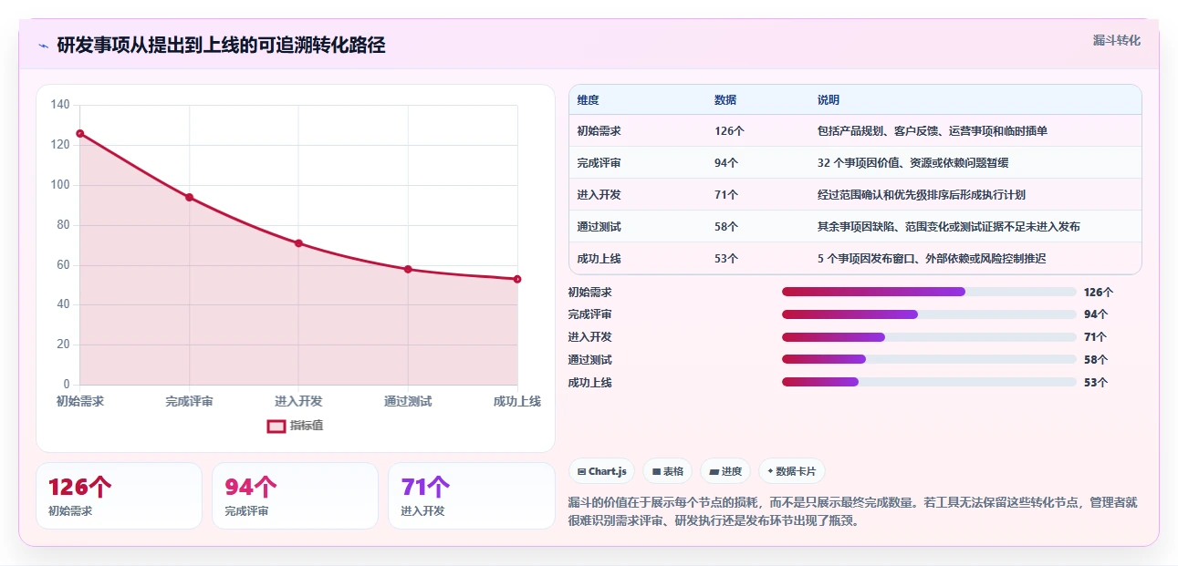The width and height of the screenshot is (1178, 566).
Task: Click the 进度 chip
Action: tap(725, 471)
